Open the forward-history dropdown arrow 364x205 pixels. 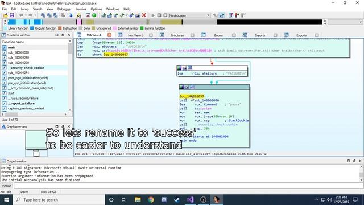(x=35, y=15)
